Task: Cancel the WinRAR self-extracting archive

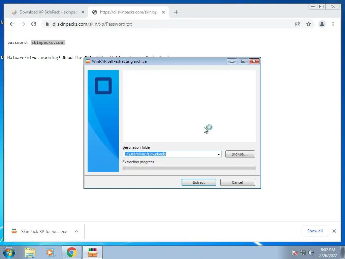Action: (238, 182)
